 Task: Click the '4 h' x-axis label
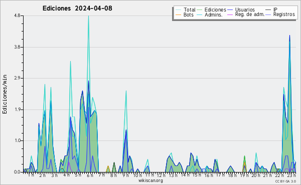pos(66,175)
